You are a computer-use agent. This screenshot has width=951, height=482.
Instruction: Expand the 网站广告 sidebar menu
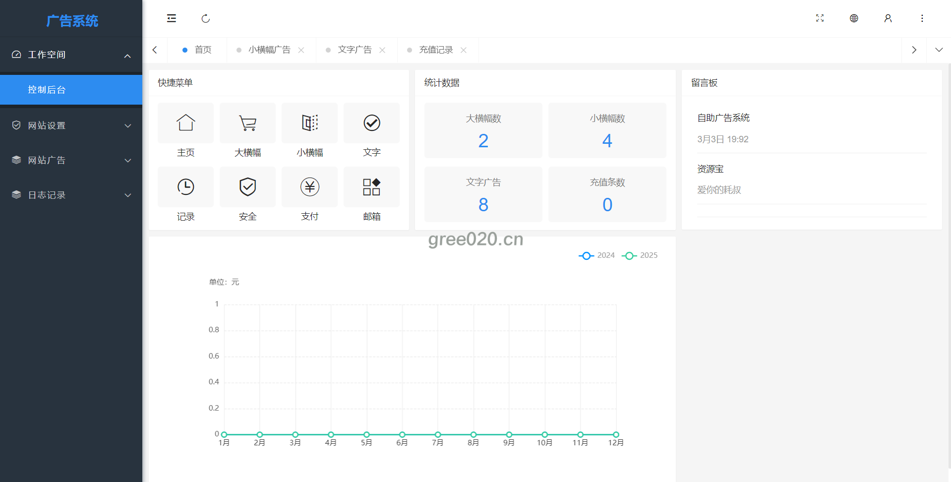tap(71, 160)
